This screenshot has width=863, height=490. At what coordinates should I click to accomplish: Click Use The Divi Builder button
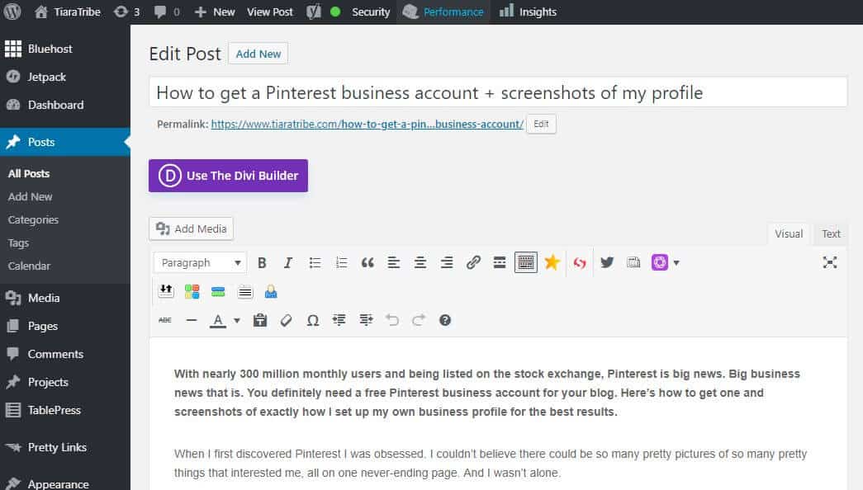click(228, 176)
